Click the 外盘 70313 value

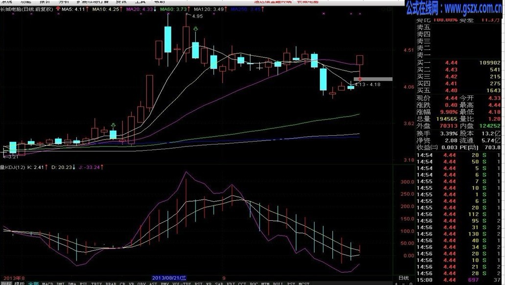pyautogui.click(x=448, y=126)
